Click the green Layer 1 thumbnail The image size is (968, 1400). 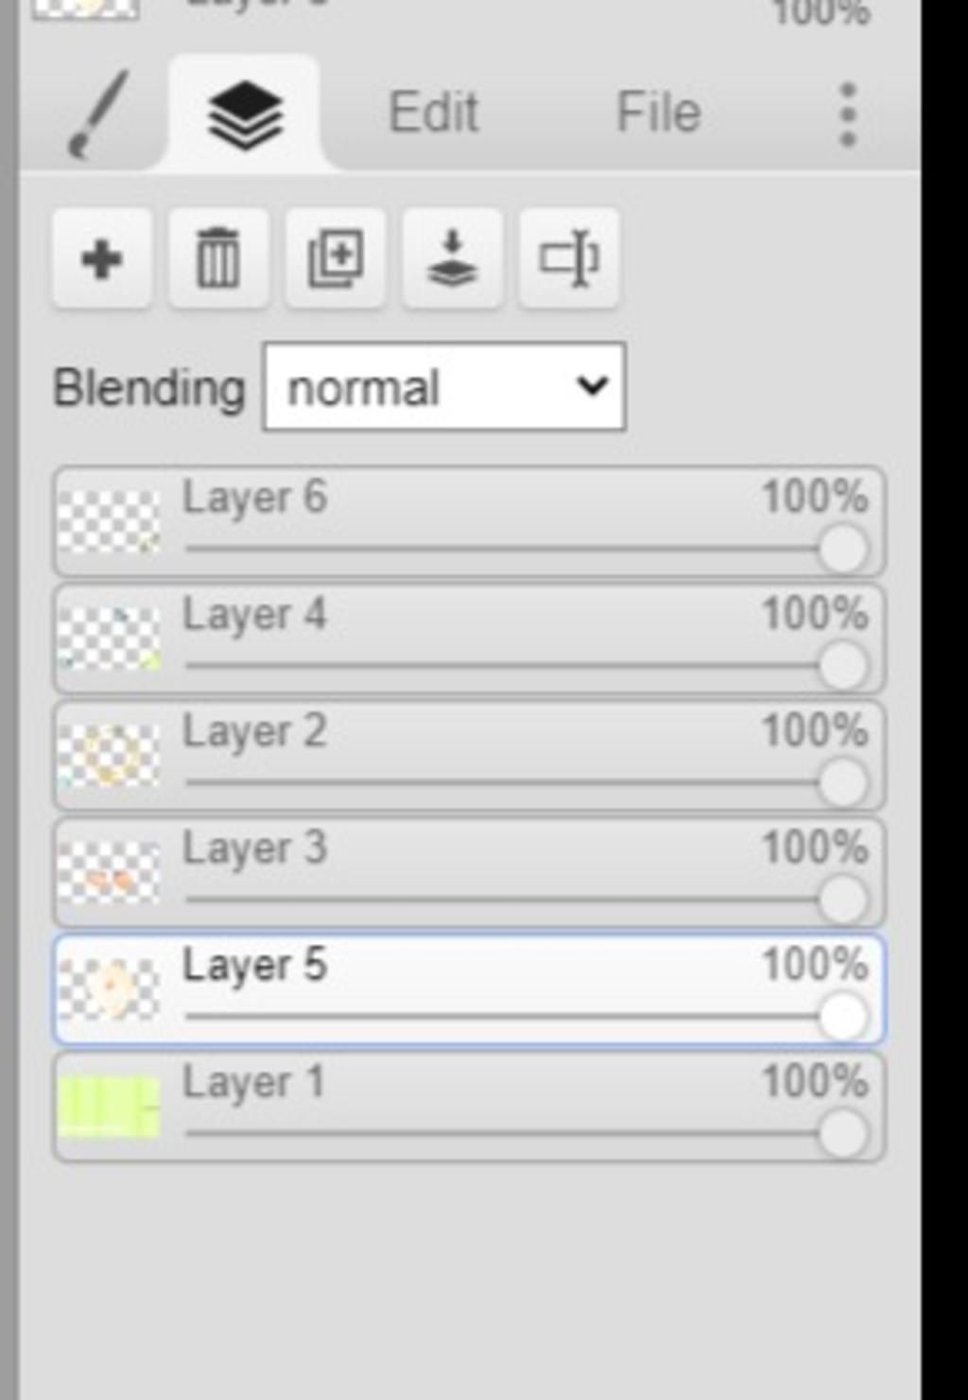click(x=109, y=1107)
